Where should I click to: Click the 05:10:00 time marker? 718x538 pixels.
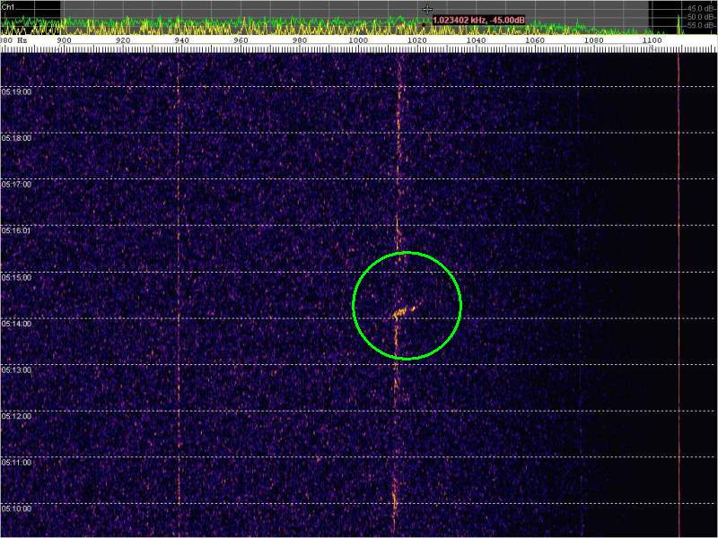coord(16,508)
